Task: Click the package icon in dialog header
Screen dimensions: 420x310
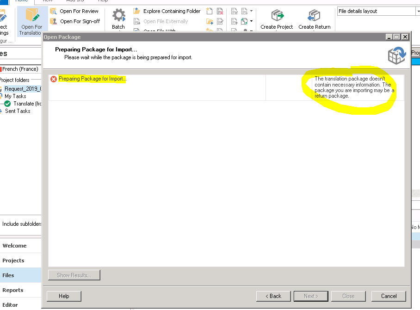Action: point(396,55)
